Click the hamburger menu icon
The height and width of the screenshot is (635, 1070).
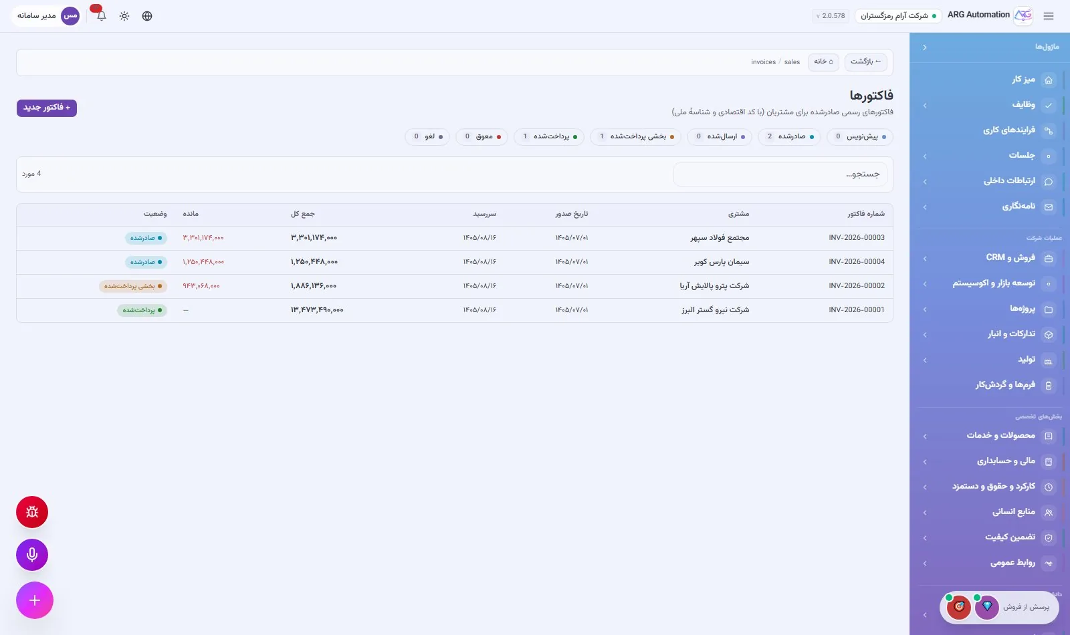tap(1049, 16)
